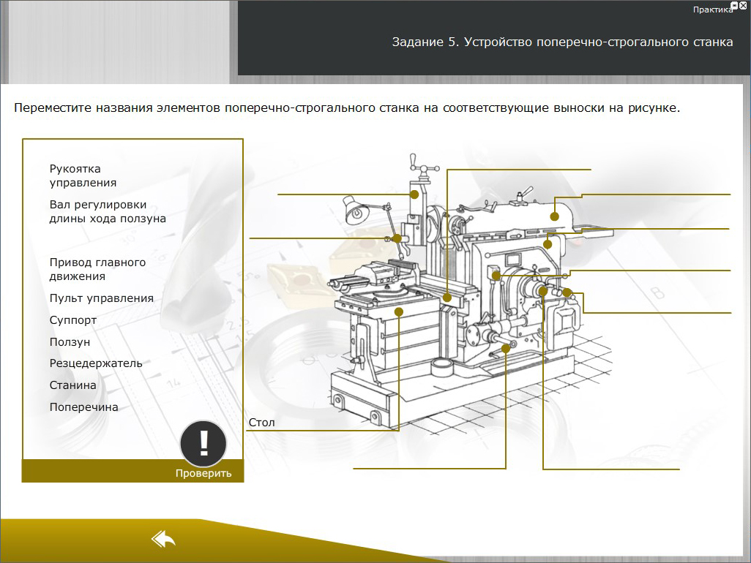
Task: Select the Привод главного движения label
Action: (97, 269)
